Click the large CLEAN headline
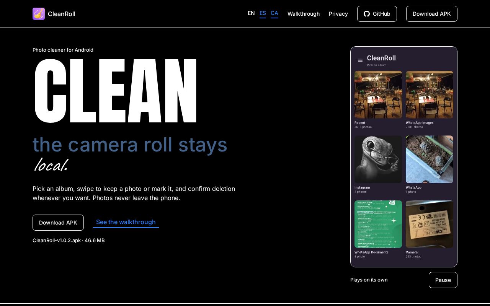490x306 pixels. point(115,91)
